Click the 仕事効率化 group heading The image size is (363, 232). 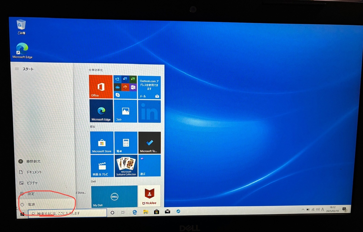(96, 70)
